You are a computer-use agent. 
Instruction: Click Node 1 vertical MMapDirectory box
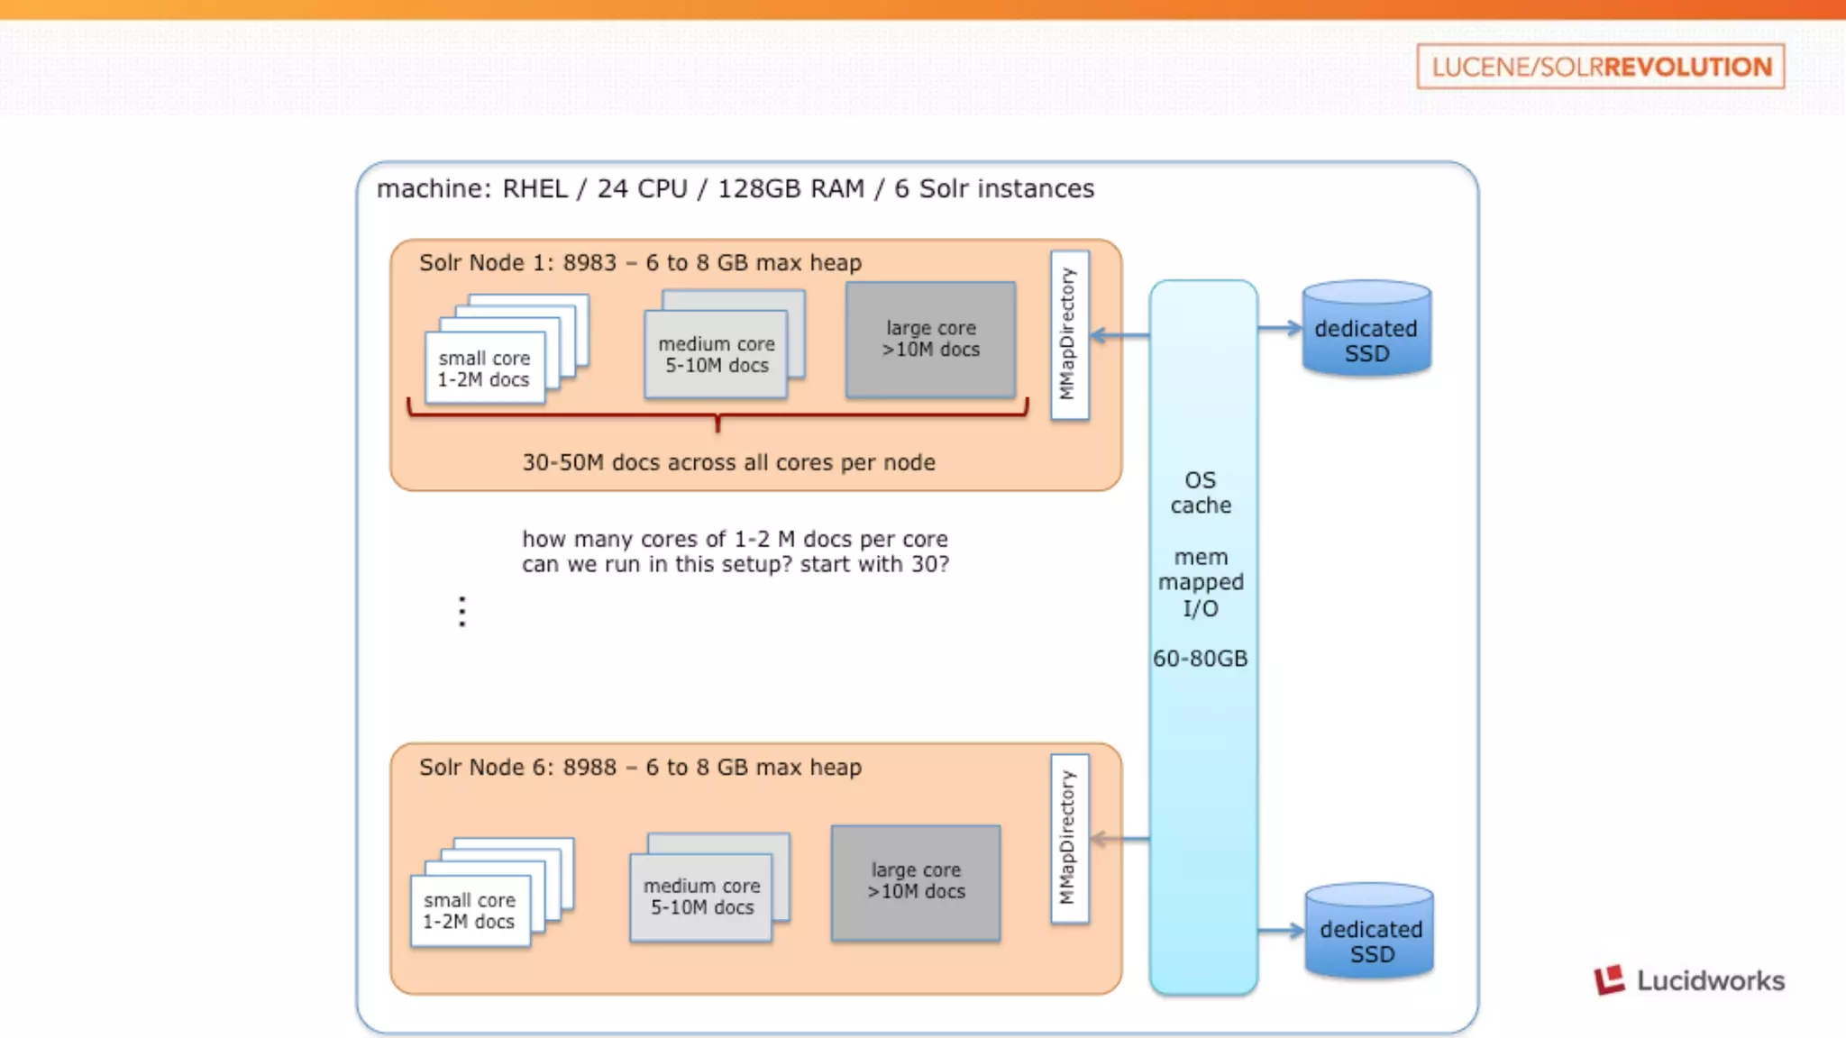click(x=1069, y=334)
